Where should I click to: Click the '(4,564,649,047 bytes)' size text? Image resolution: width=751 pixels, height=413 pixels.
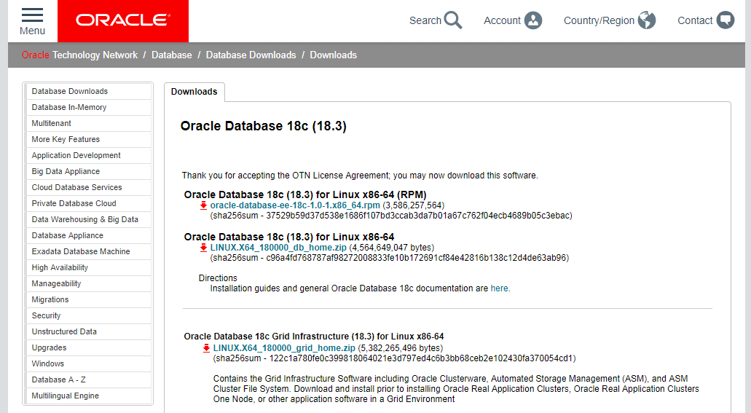point(392,247)
